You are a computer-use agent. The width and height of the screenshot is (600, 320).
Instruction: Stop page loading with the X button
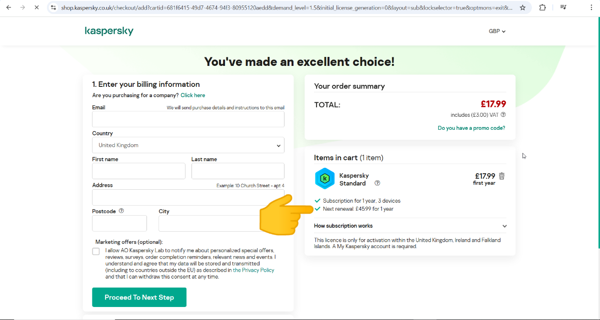[37, 8]
